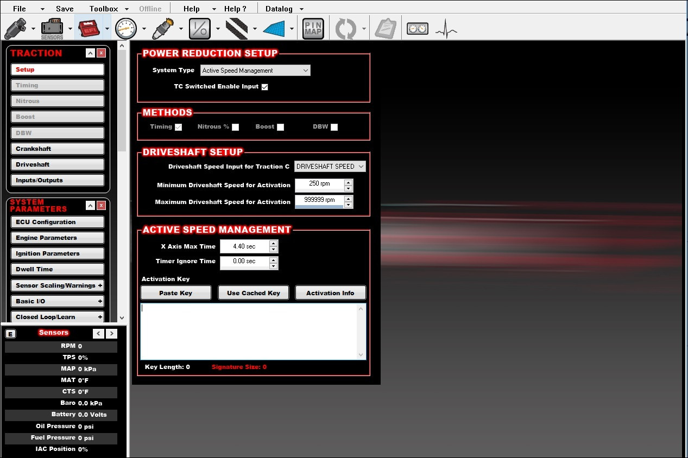This screenshot has height=458, width=688.
Task: Select the gauge-style boost icon
Action: (x=126, y=27)
